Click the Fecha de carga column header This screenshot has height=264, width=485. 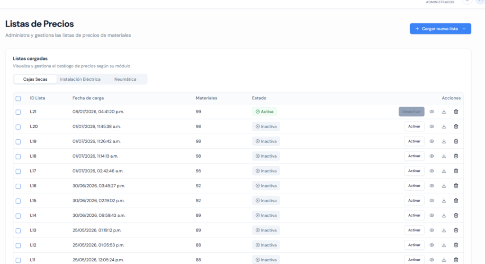point(88,98)
